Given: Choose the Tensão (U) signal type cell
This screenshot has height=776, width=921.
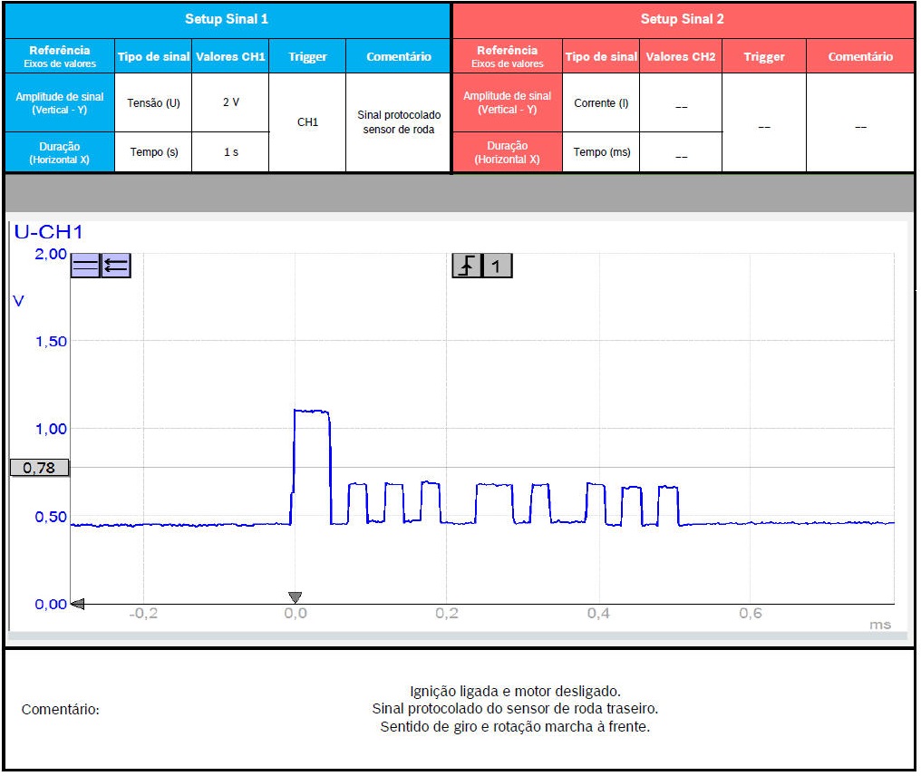Looking at the screenshot, I should click(x=153, y=102).
